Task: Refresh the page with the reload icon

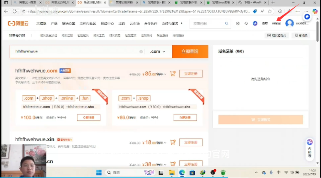Action: (14, 11)
